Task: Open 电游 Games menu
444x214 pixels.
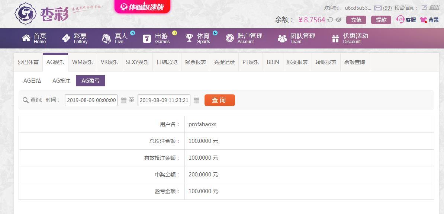Action: click(162, 38)
